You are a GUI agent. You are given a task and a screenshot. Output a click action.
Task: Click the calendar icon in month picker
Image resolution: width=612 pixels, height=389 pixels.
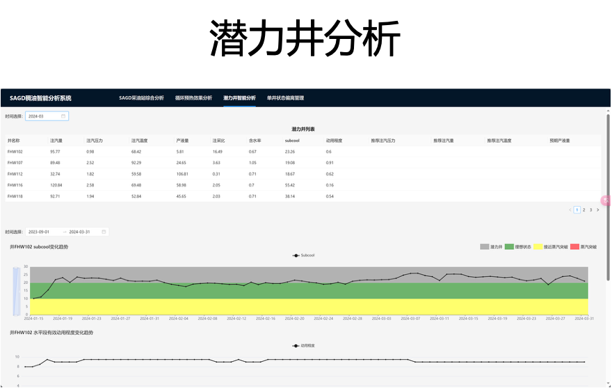coord(63,116)
